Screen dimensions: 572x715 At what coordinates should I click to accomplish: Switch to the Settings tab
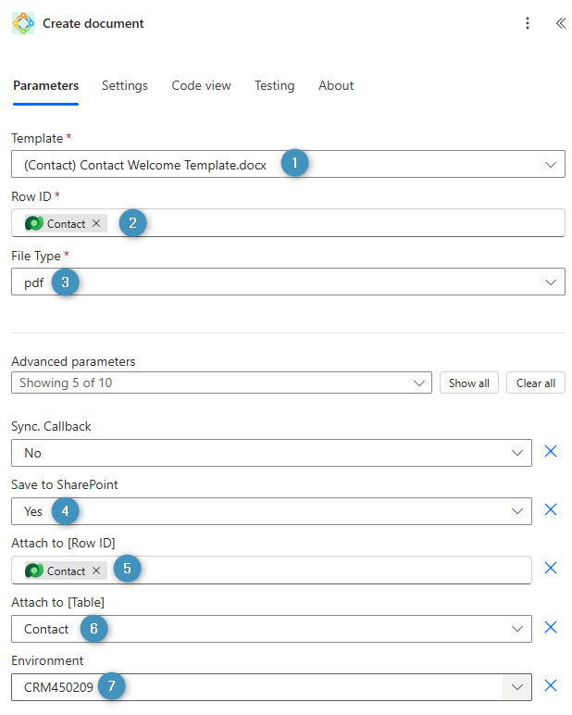(125, 85)
